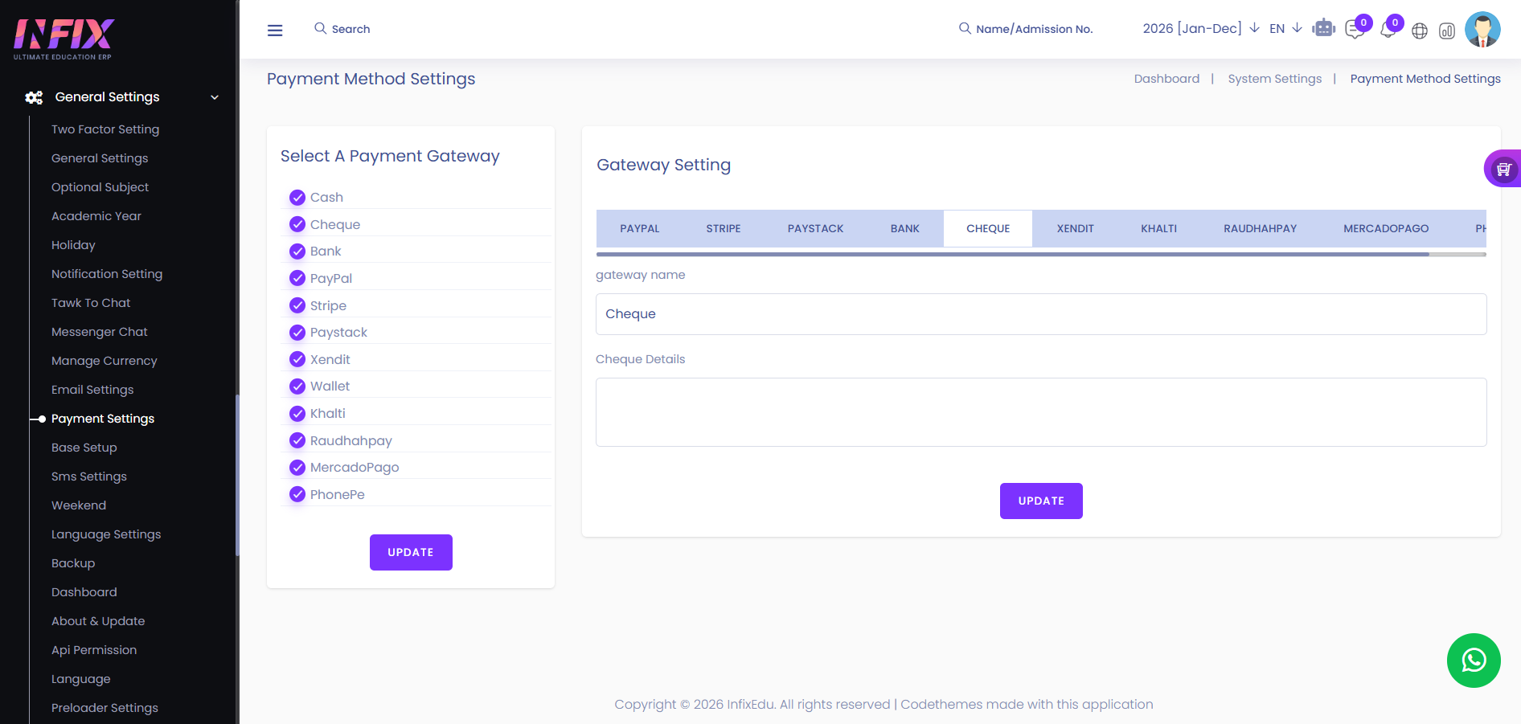Toggle the Raudhahpay gateway checkbox

[297, 440]
